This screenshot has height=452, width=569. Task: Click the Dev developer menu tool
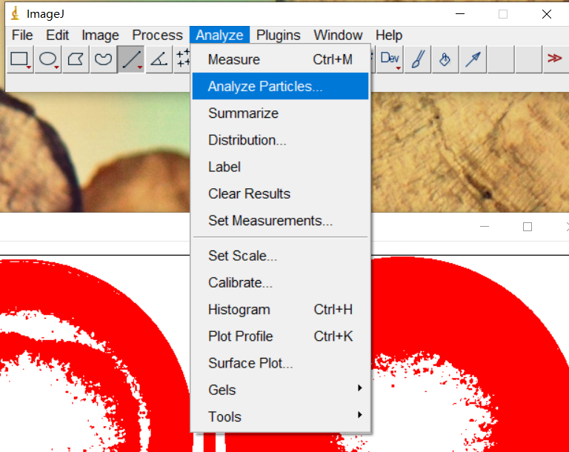(x=390, y=59)
